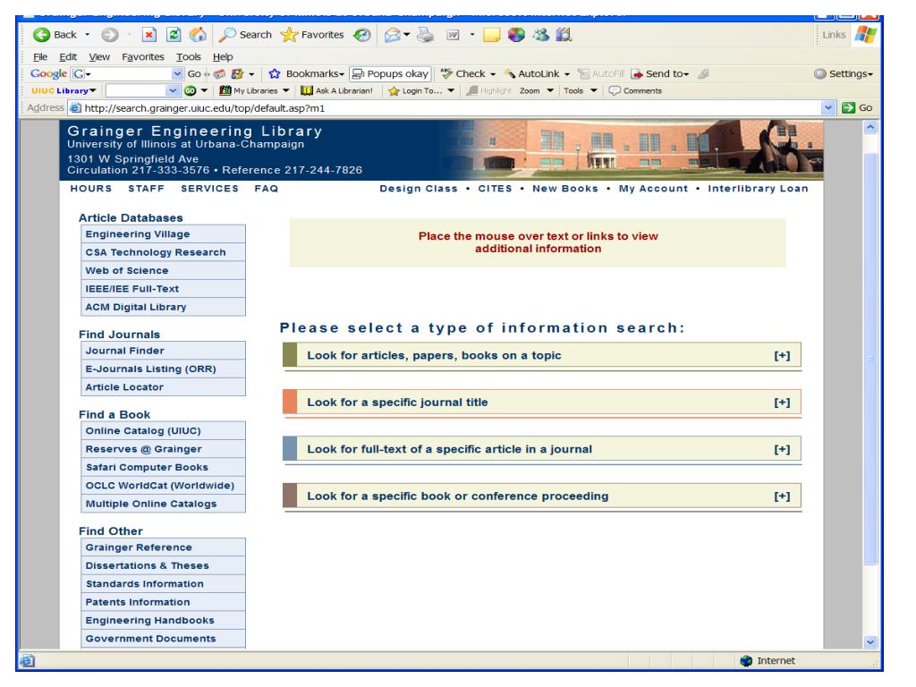The width and height of the screenshot is (916, 687).
Task: Click the STAFF link
Action: [x=146, y=189]
